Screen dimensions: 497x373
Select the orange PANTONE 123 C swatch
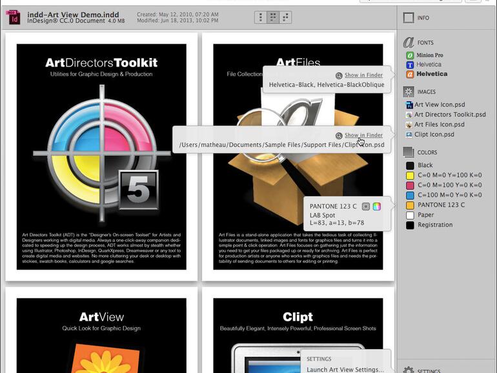(410, 205)
